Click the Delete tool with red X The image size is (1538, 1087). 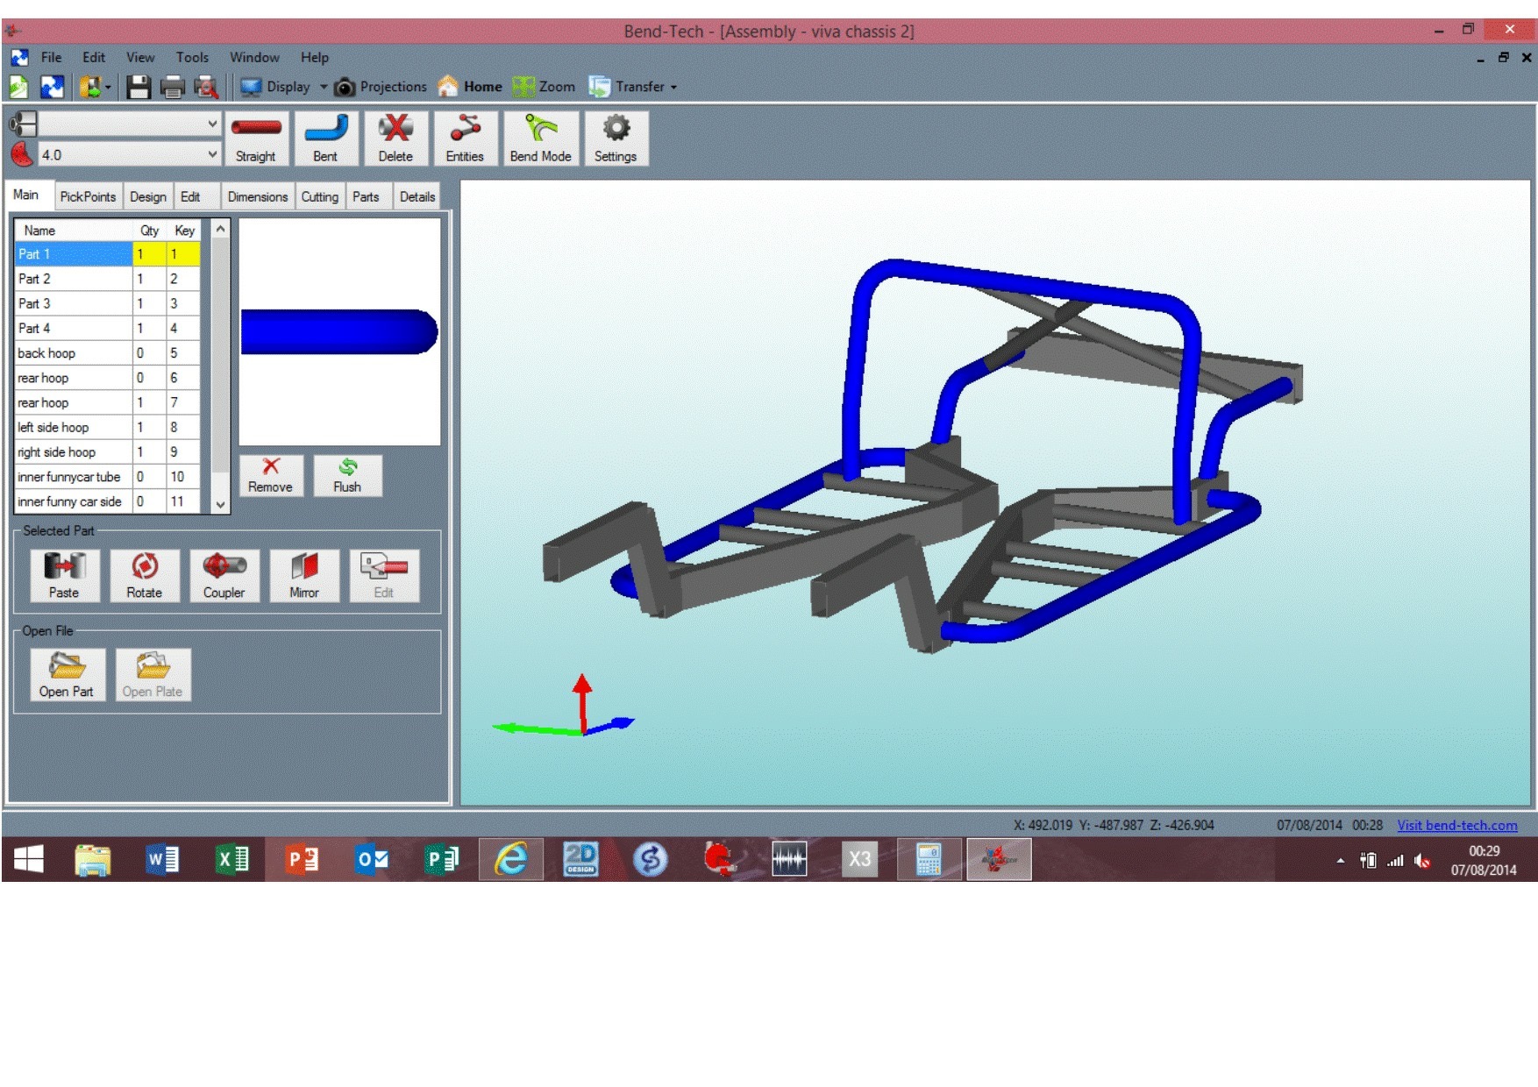pyautogui.click(x=395, y=139)
